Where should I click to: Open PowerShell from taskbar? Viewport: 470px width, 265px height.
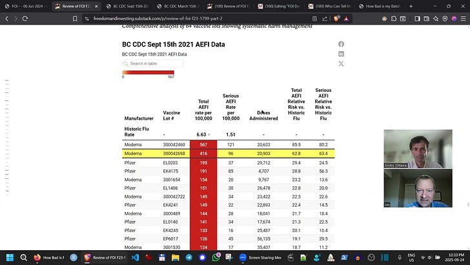[x=344, y=257]
